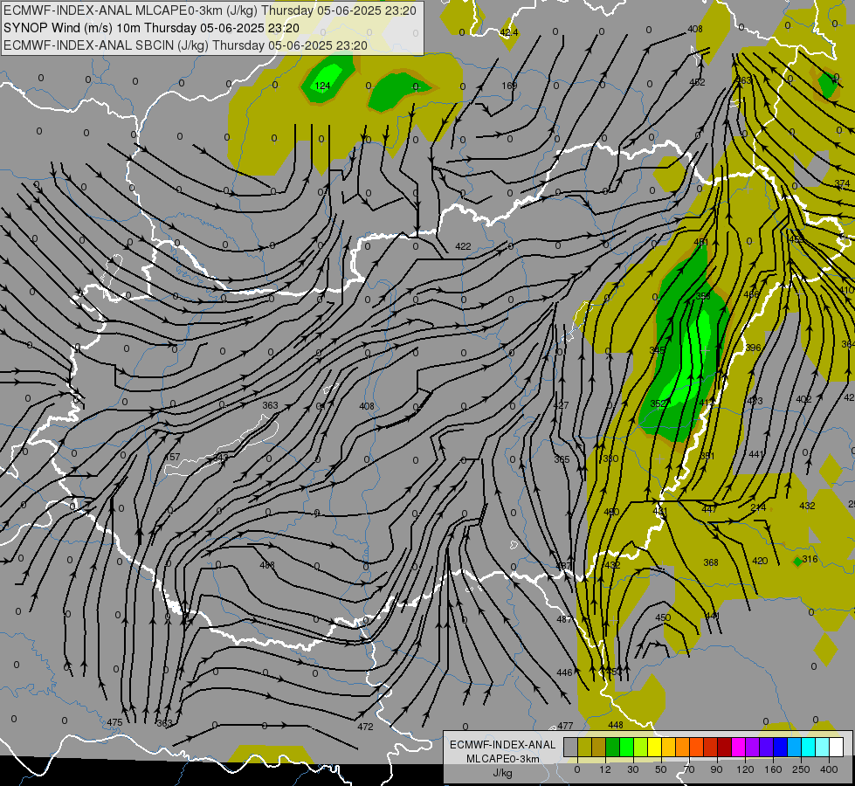Select the 402 value on the map
Screen dimensions: 855x786
point(803,400)
